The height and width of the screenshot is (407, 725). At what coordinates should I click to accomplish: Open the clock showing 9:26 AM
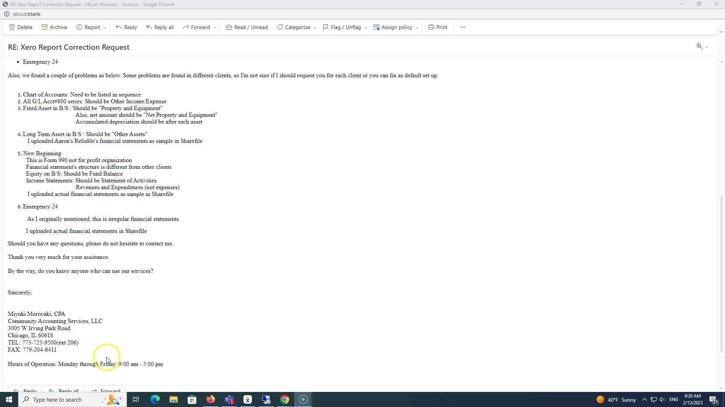pyautogui.click(x=693, y=399)
